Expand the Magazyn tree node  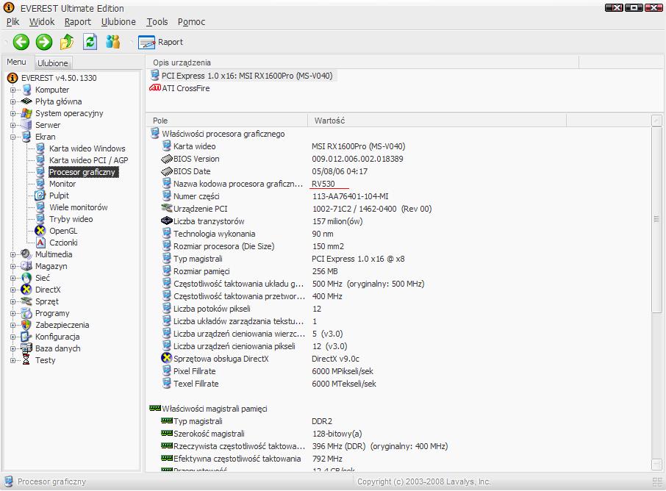[x=12, y=266]
